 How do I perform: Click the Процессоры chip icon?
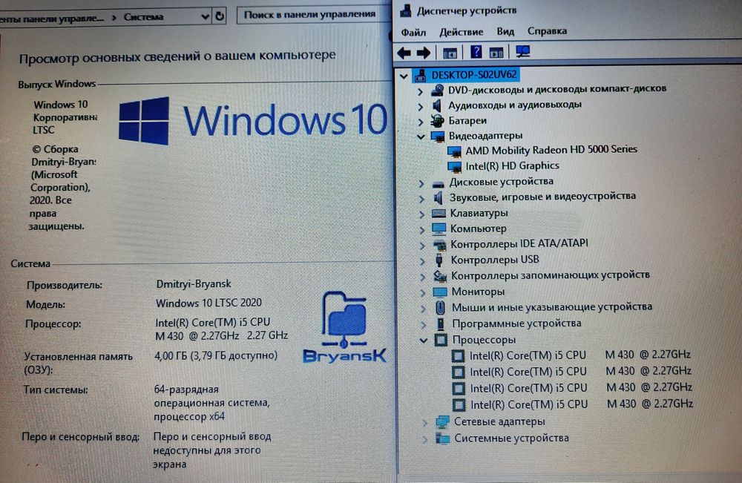click(441, 340)
